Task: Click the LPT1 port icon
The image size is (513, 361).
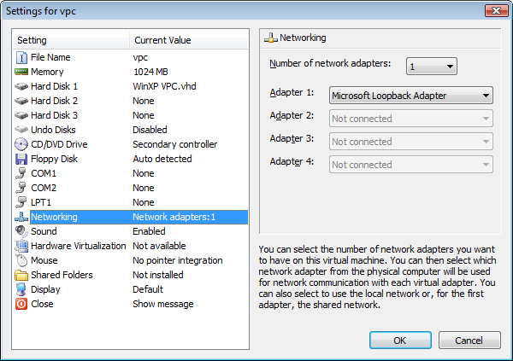Action: coord(21,202)
